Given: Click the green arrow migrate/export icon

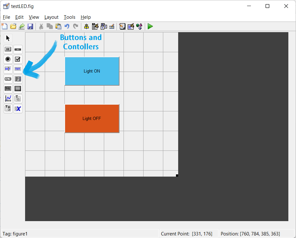Looking at the screenshot, I should point(22,26).
